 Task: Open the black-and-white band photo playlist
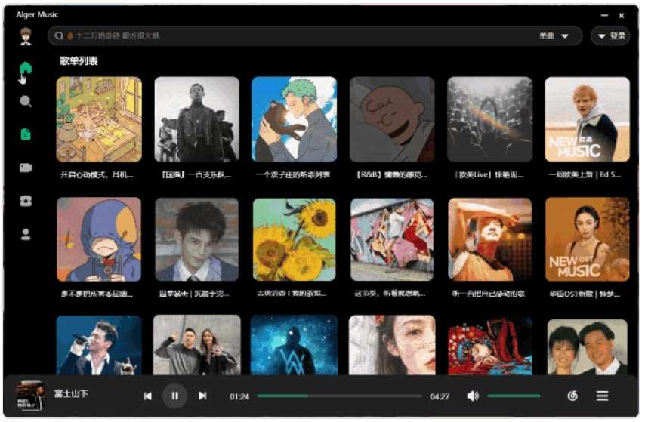tap(196, 119)
